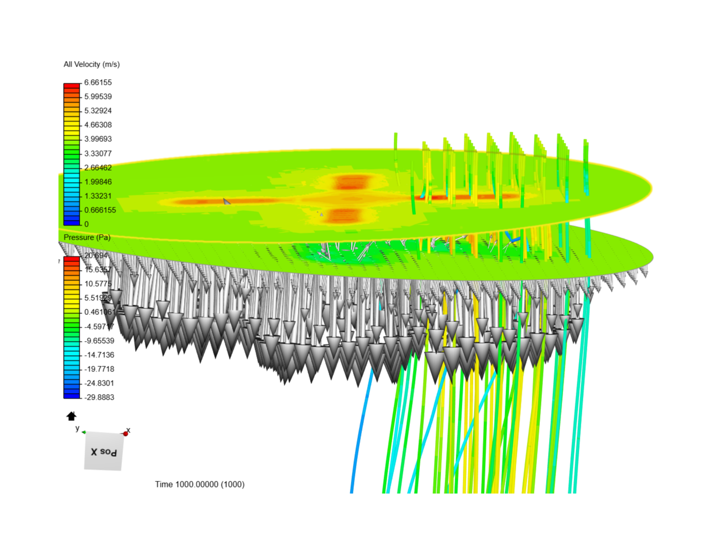
Task: Click the All Velocity (m/s) legend title
Action: coord(91,65)
